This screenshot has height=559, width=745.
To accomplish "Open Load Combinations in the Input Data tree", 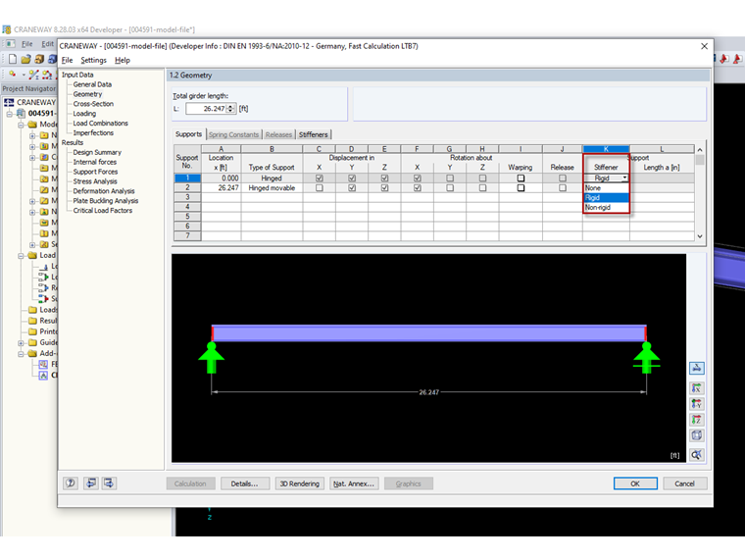I will (101, 124).
